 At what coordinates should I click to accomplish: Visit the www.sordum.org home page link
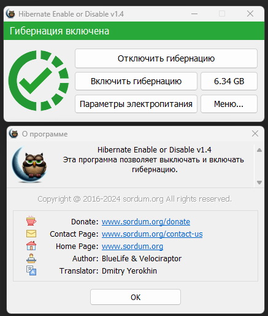(x=132, y=247)
